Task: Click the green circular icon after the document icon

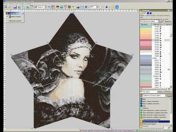Action: (x=27, y=7)
